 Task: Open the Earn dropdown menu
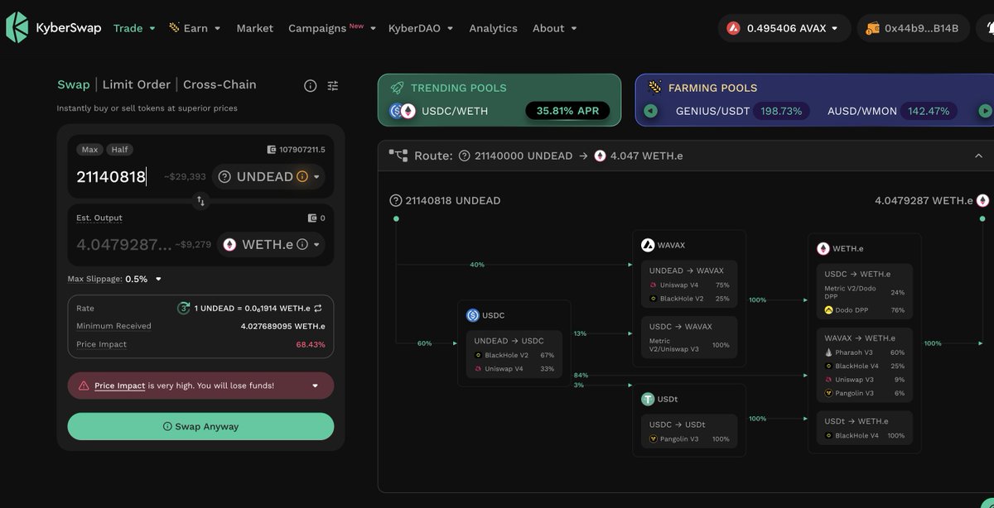tap(195, 28)
